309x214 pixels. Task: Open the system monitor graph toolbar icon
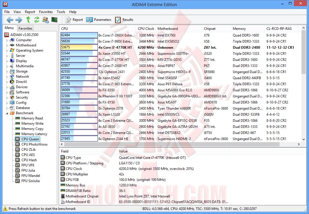(x=54, y=20)
